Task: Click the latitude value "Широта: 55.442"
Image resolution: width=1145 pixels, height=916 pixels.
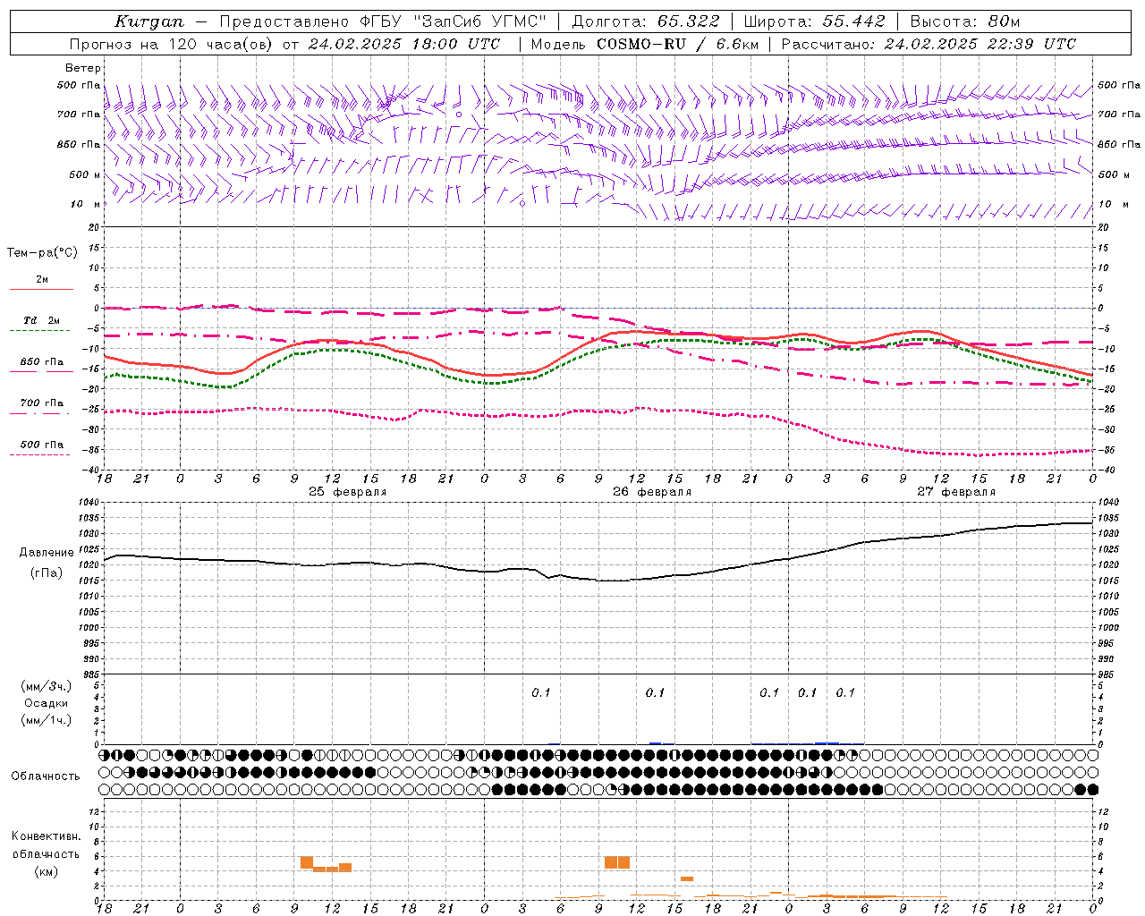Action: pyautogui.click(x=814, y=21)
